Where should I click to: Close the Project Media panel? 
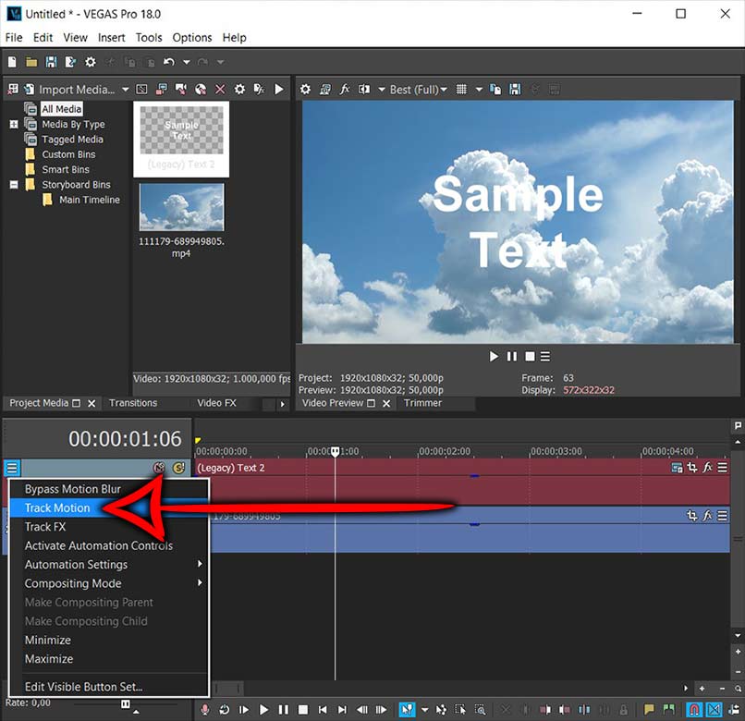pos(92,404)
